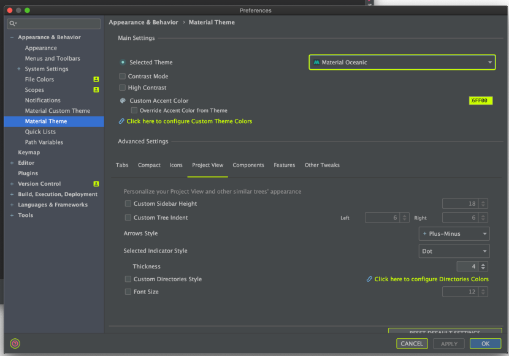The image size is (509, 356).
Task: Click the Right tree indent value field
Action: 461,218
